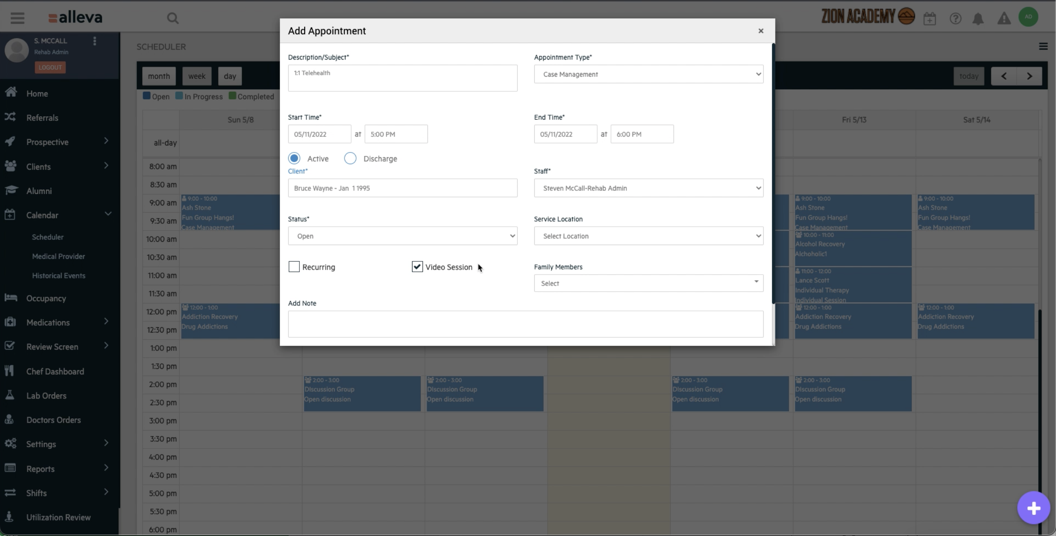Expand the Family Members select
Image resolution: width=1056 pixels, height=536 pixels.
(x=648, y=283)
